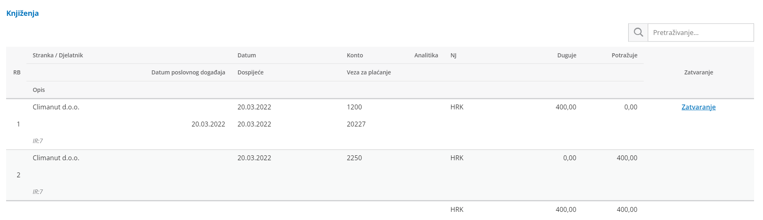Click the Pretraživanje search input field
Viewport: 763px width, 220px height.
tap(700, 33)
